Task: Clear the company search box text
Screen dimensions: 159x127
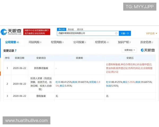Action: click(x=116, y=33)
